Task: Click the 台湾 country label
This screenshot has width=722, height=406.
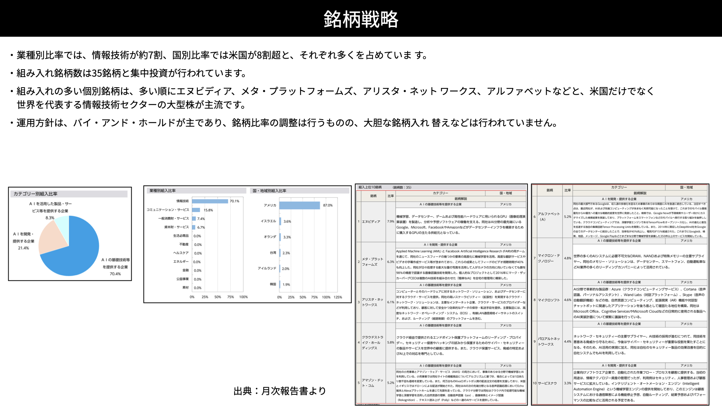Action: coord(273,253)
